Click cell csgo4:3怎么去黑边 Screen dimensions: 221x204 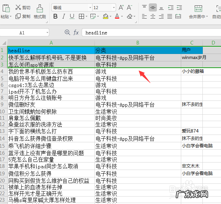point(51,85)
